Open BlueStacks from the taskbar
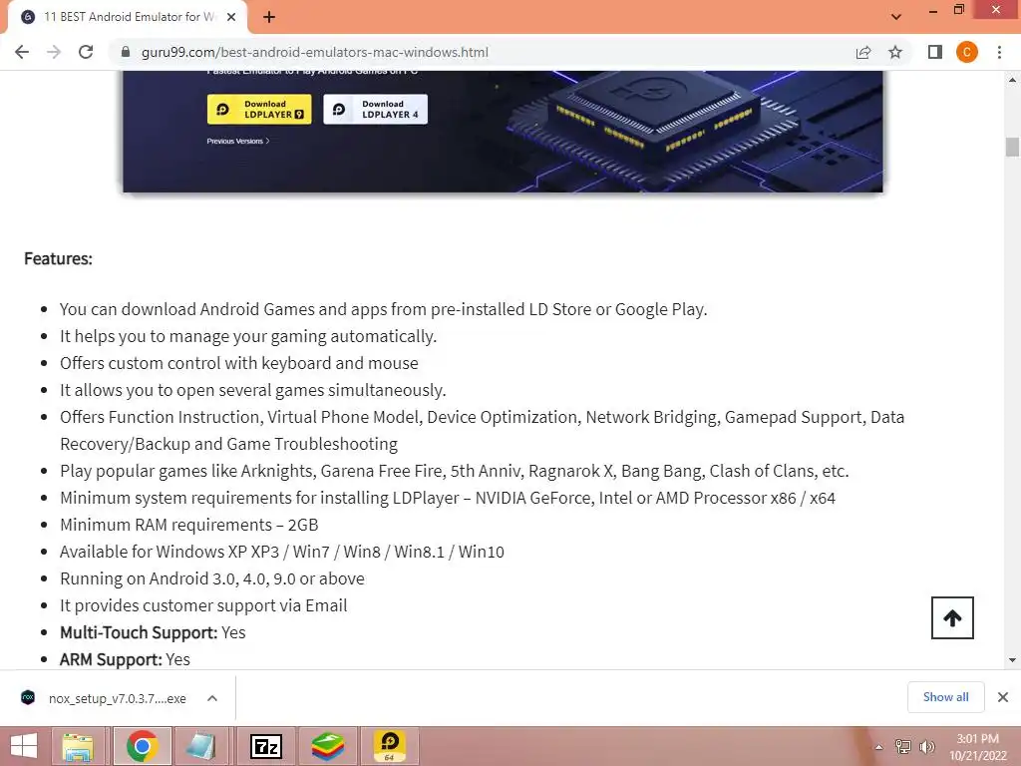 click(x=327, y=746)
